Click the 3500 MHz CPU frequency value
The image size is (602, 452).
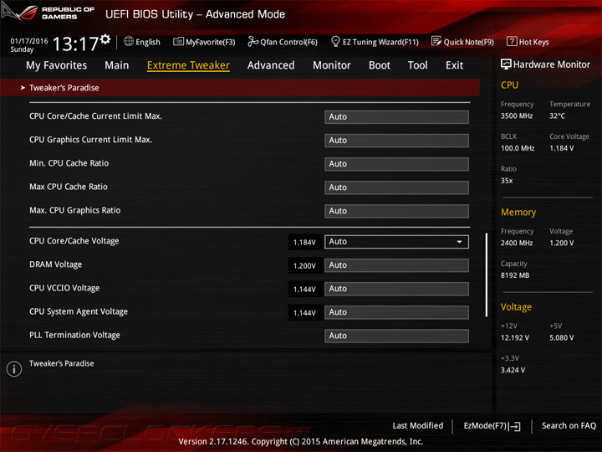pos(517,116)
